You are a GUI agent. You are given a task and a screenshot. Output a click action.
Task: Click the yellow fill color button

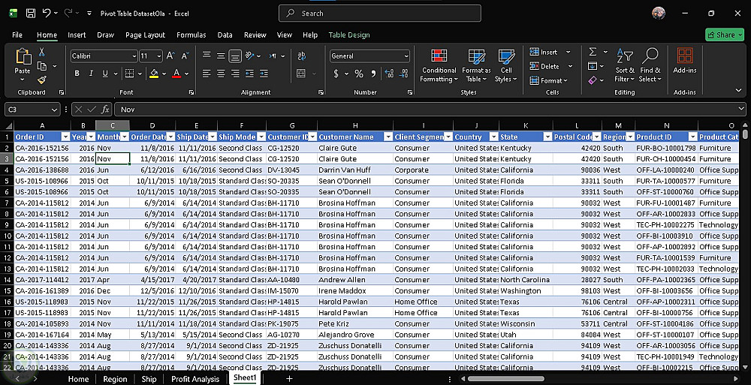click(153, 74)
